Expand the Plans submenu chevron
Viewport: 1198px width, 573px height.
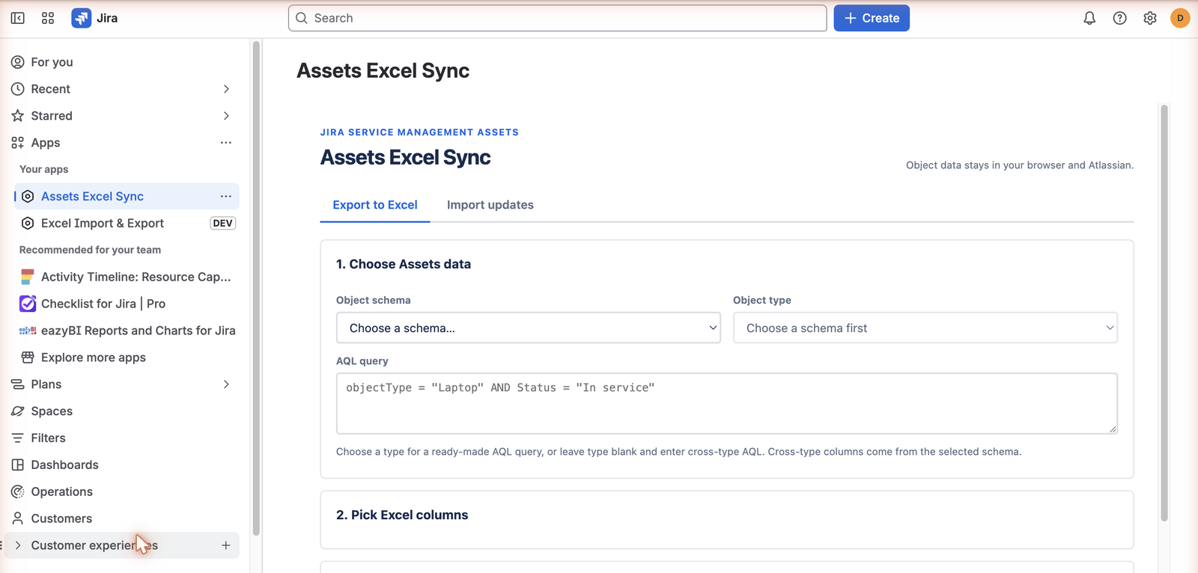(226, 384)
